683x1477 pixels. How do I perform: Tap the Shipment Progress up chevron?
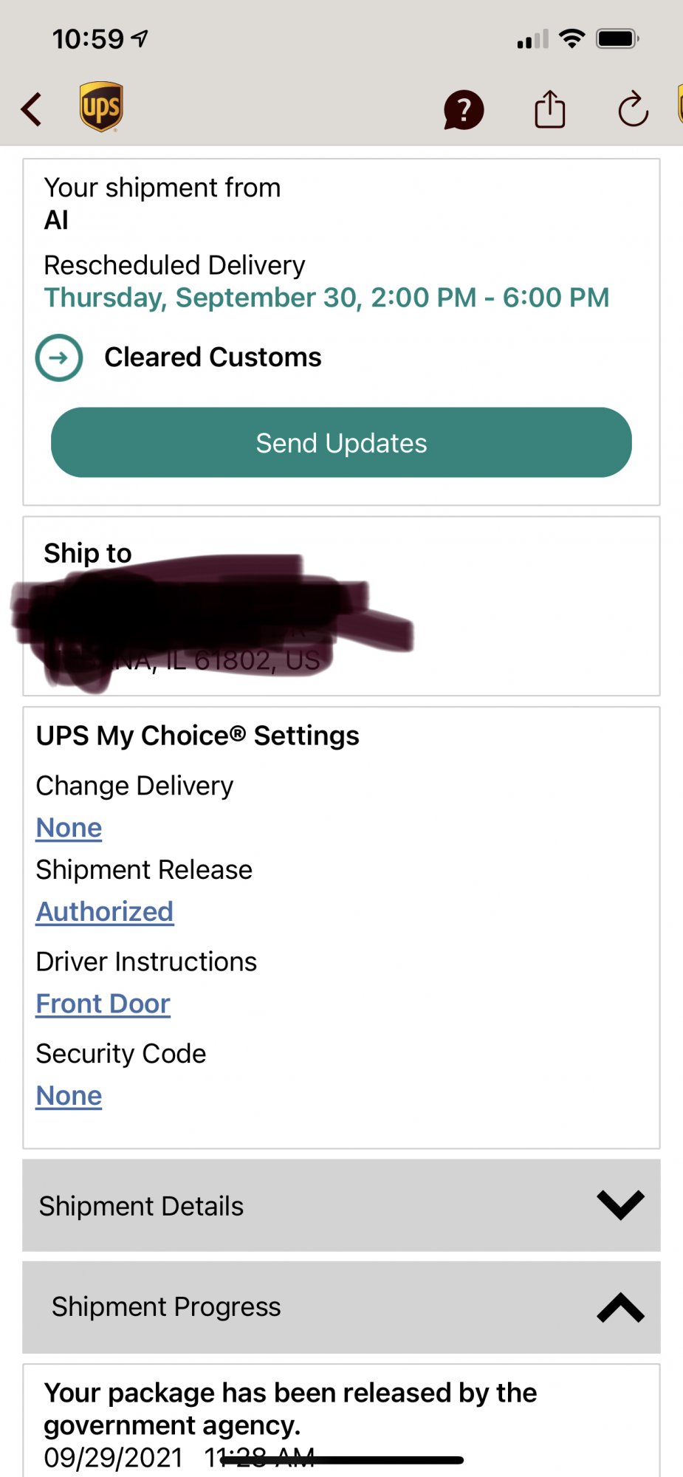tap(620, 1307)
